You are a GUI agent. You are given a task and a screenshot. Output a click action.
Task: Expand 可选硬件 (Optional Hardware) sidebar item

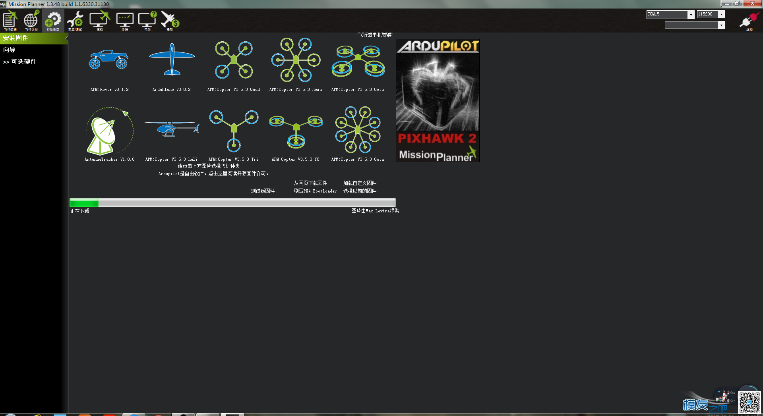point(19,62)
